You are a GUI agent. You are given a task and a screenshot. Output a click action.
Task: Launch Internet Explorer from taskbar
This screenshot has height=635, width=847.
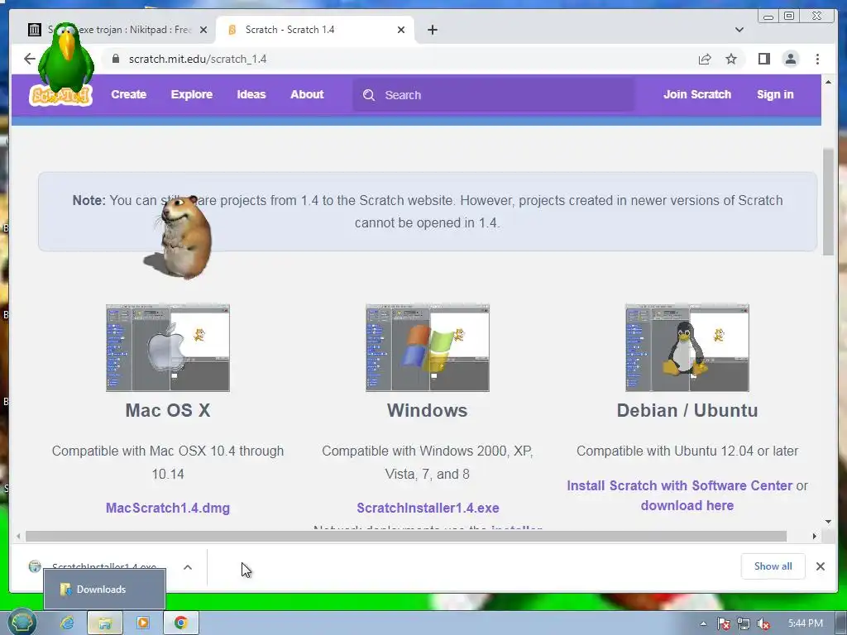(67, 623)
